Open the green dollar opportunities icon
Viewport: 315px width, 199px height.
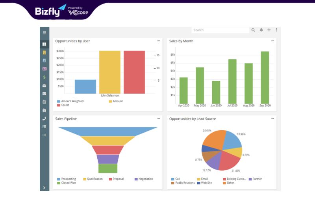(x=44, y=77)
